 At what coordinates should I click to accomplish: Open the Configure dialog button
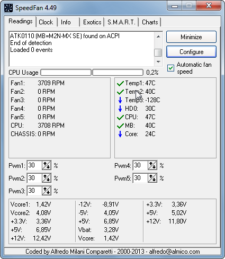pos(191,52)
